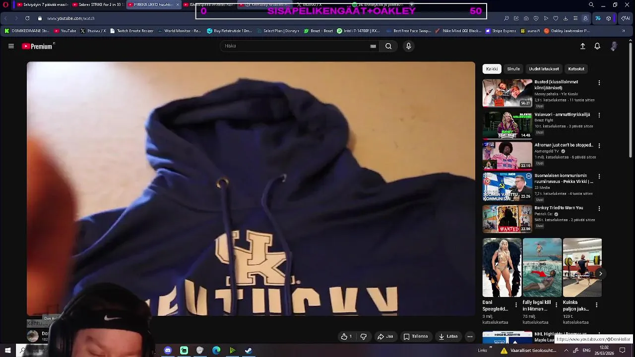Open the channel name Asmongold TV
The width and height of the screenshot is (635, 357).
[547, 151]
